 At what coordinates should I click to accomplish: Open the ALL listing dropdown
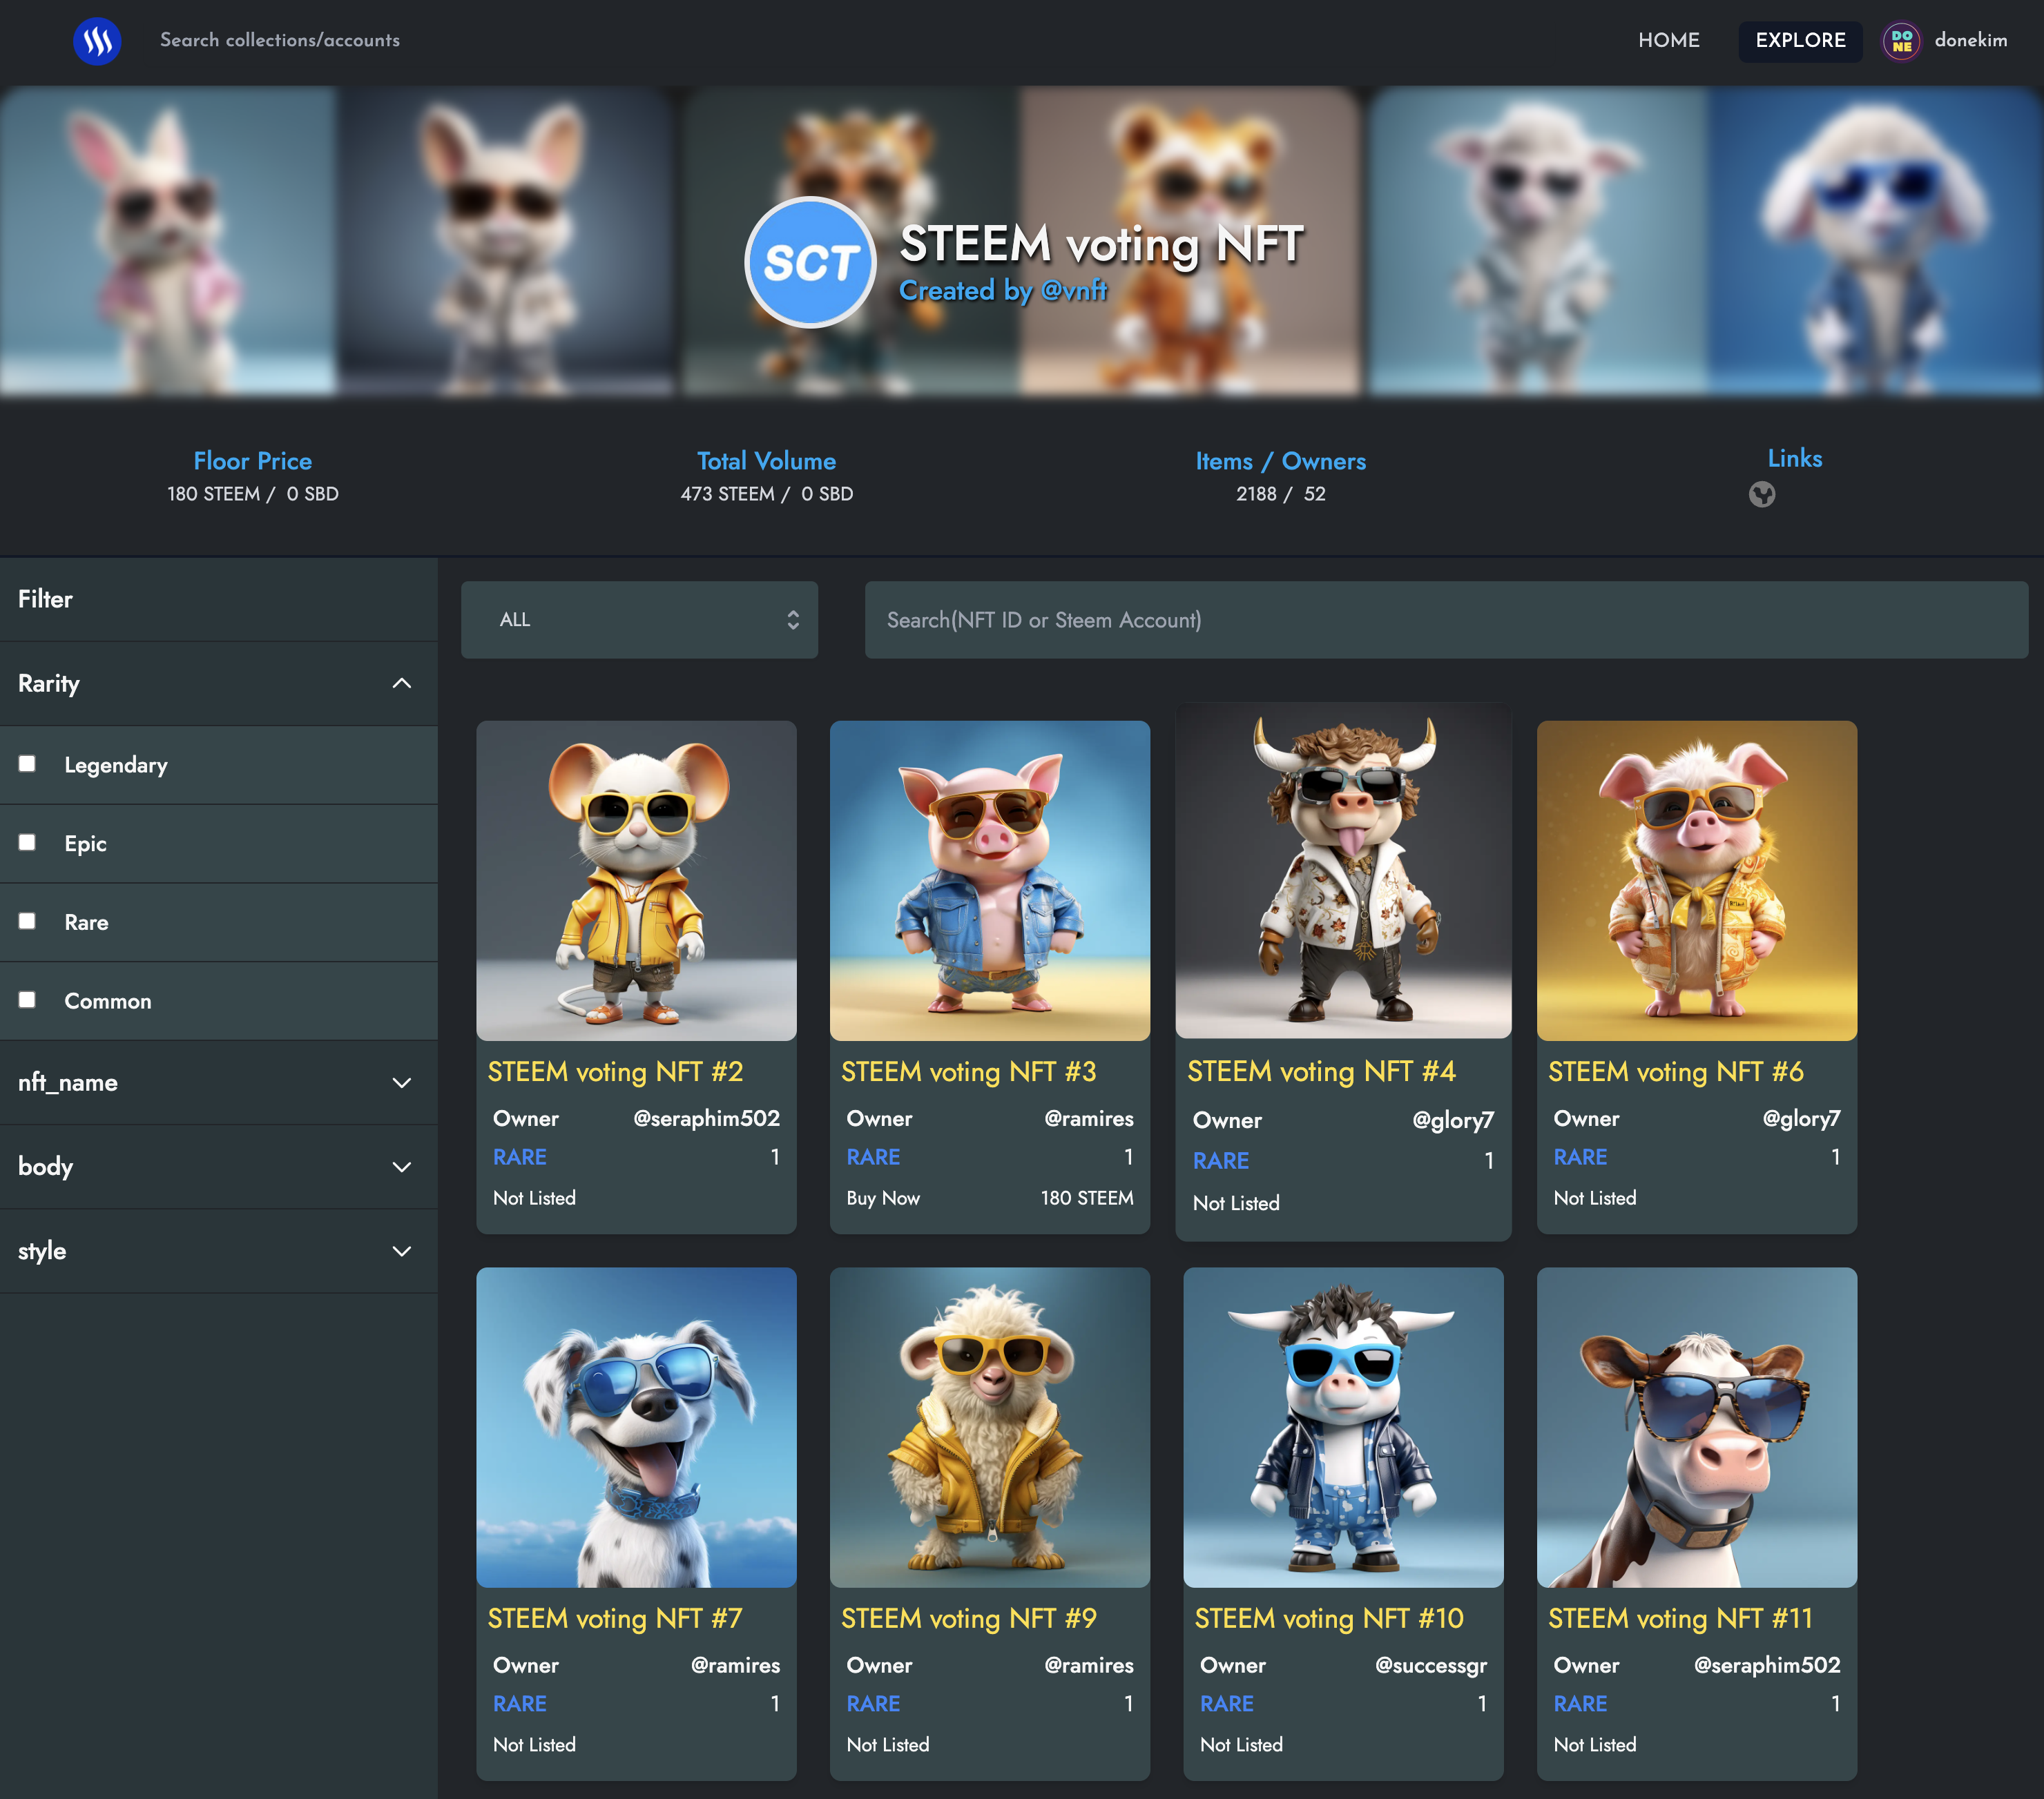pos(639,620)
